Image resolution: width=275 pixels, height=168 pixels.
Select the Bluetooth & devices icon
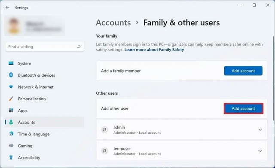point(11,75)
